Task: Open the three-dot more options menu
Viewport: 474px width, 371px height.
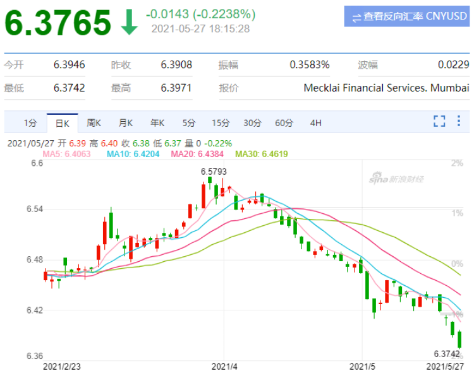Action: pos(459,121)
